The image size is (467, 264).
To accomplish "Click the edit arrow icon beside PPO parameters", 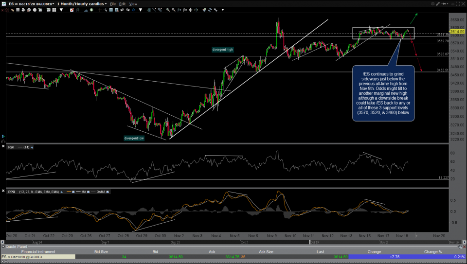I will [61, 192].
